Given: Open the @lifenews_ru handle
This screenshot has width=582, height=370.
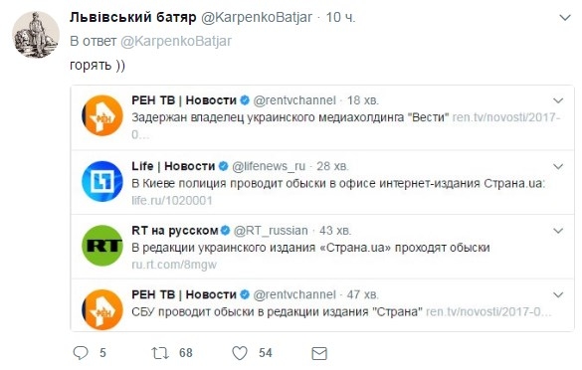Looking at the screenshot, I should (269, 166).
